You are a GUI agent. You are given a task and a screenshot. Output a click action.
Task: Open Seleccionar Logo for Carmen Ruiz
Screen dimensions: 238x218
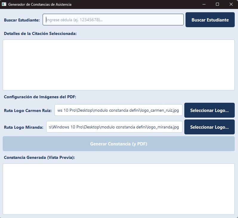(x=209, y=110)
